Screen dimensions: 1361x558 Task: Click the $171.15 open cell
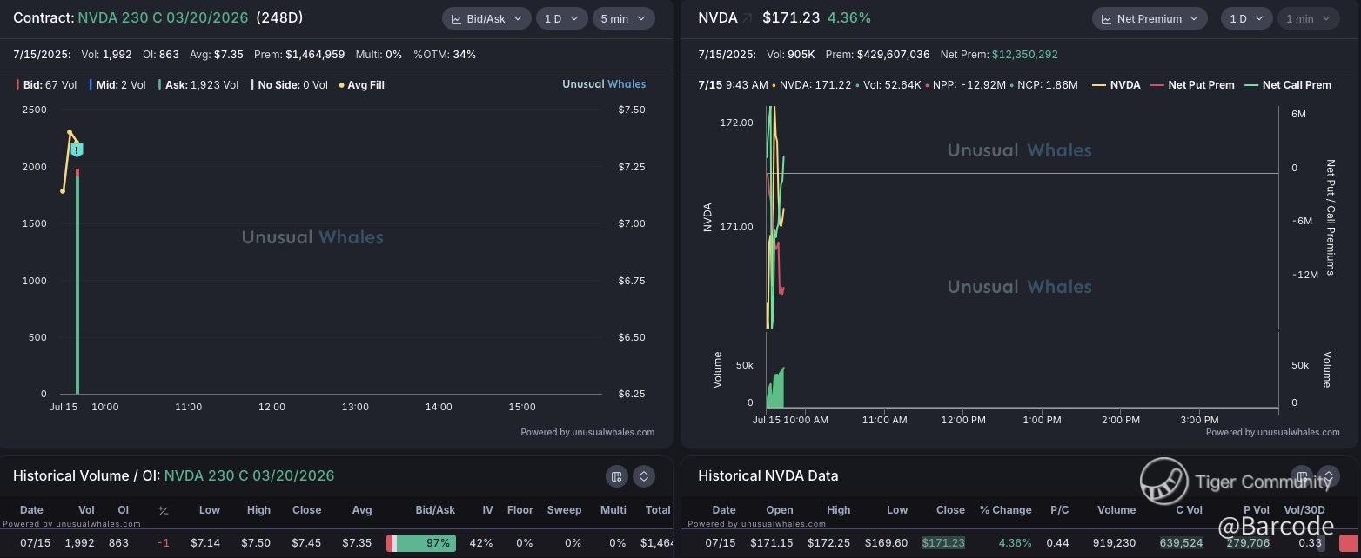point(773,543)
